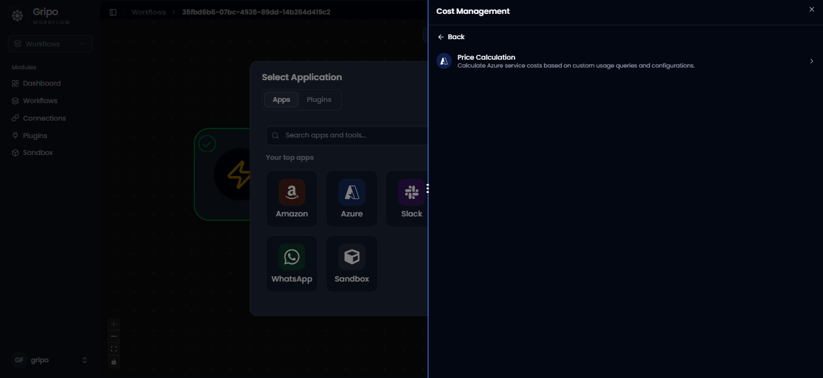Viewport: 823px width, 378px height.
Task: Select the Sandbox app tile
Action: (352, 264)
